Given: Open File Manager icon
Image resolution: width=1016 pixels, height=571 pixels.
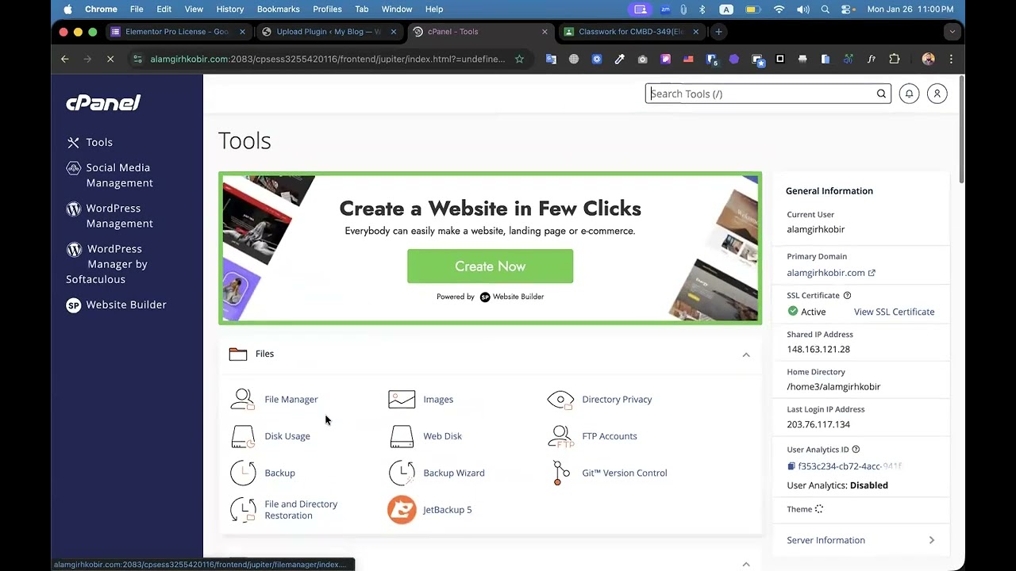Looking at the screenshot, I should coord(242,399).
